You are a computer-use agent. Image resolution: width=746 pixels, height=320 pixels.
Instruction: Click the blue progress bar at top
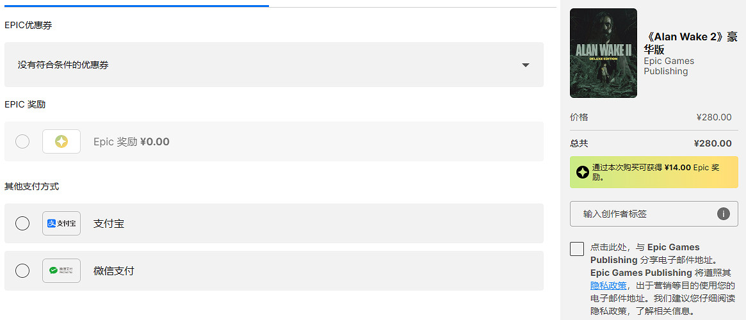point(136,6)
